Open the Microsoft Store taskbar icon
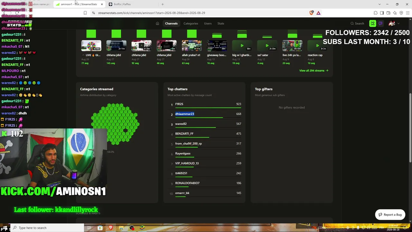This screenshot has height=232, width=412. 100,228
